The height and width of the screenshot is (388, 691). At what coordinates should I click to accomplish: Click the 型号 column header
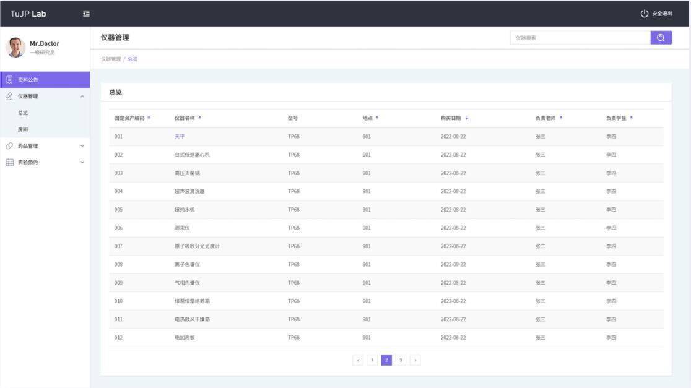[293, 118]
